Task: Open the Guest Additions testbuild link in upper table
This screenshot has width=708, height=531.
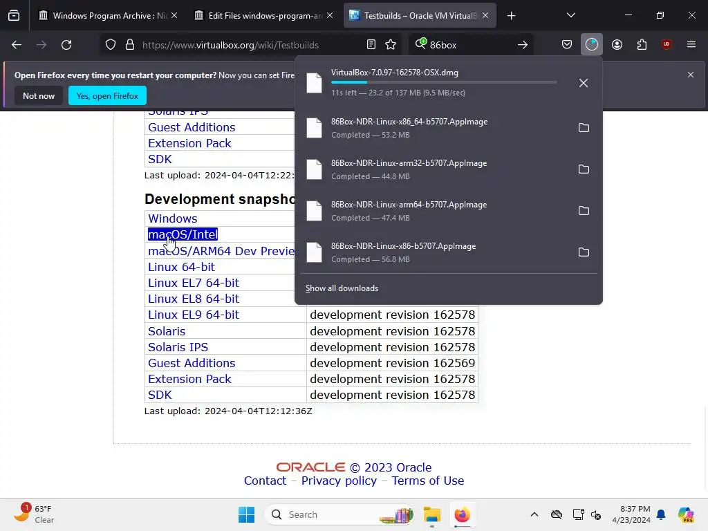Action: click(x=192, y=127)
